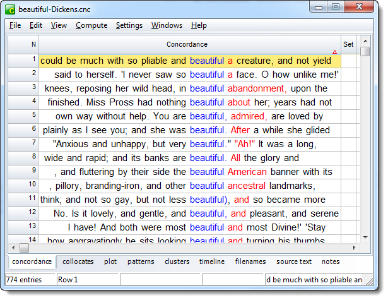Go to the timeline tab
Viewport: 388px width, 300px height.
coord(211,261)
